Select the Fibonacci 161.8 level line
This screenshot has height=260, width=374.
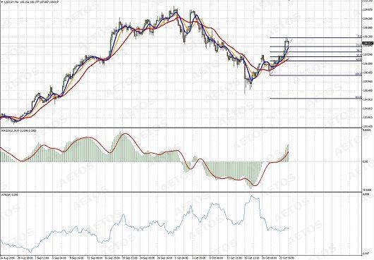pyautogui.click(x=316, y=99)
